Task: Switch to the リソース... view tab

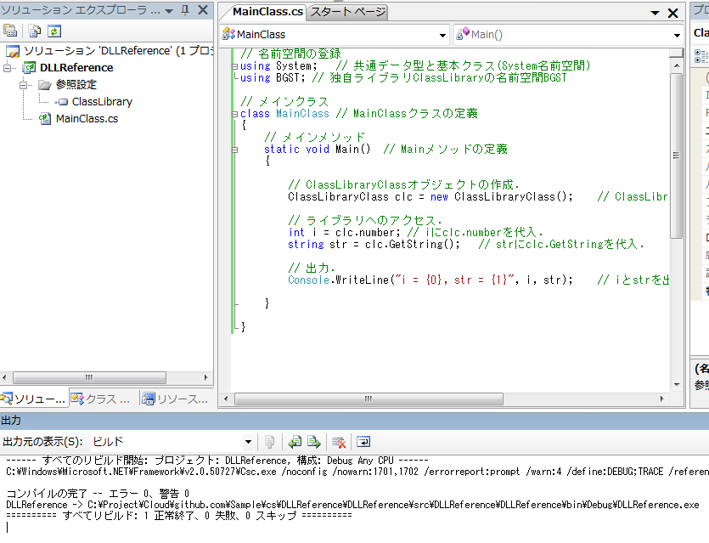Action: pos(175,399)
